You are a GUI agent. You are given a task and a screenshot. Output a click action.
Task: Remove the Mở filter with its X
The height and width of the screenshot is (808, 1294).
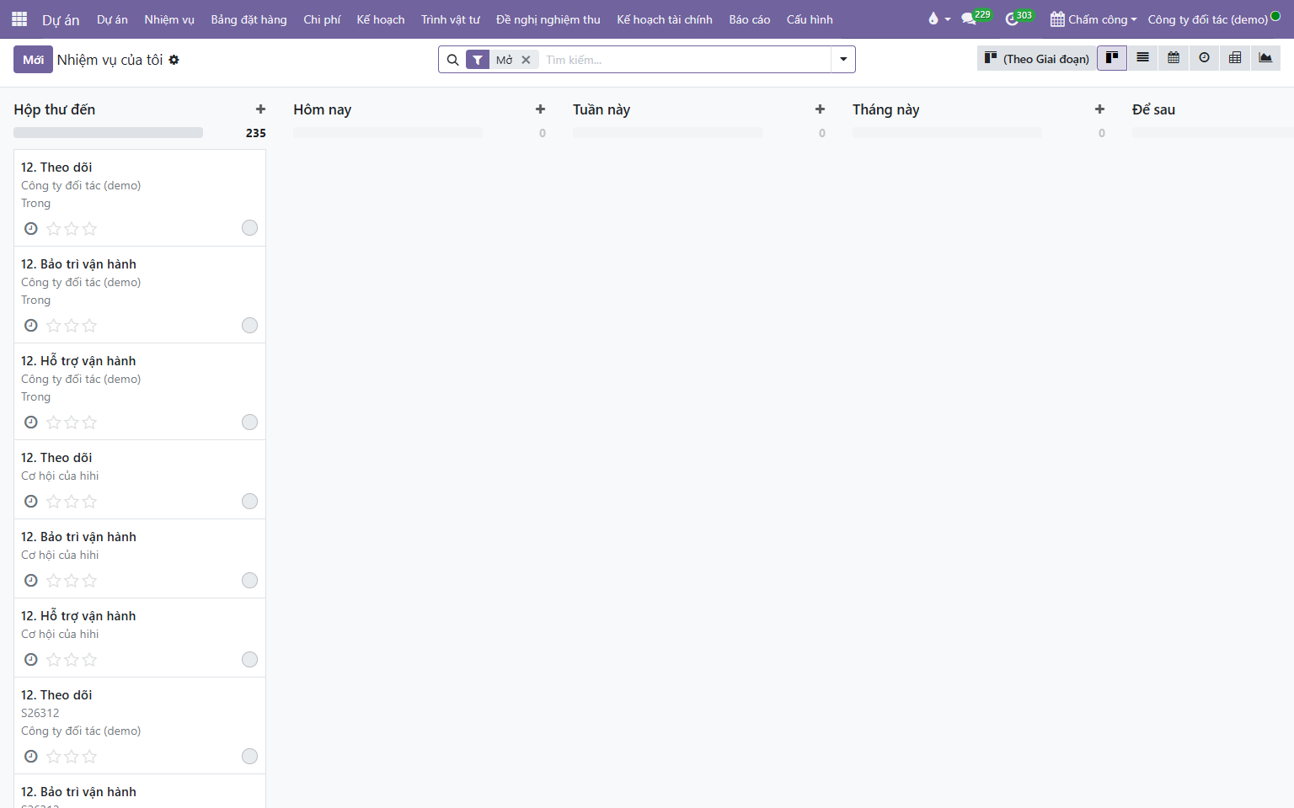pos(526,60)
